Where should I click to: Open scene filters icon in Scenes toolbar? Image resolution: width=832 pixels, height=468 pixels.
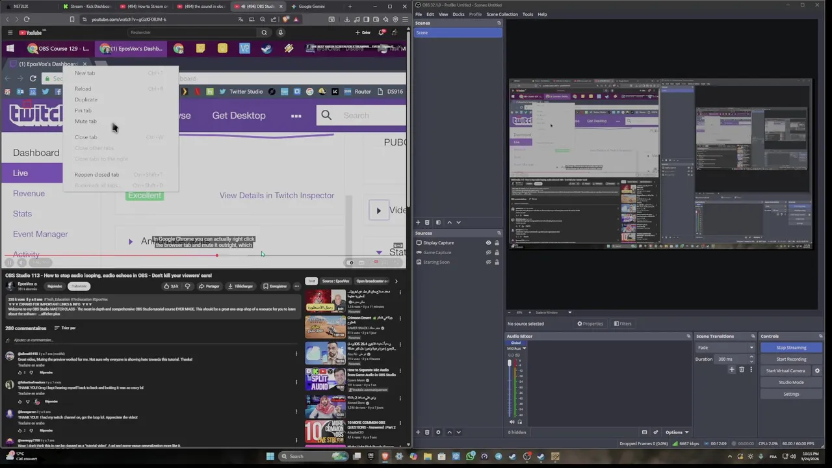coord(438,222)
